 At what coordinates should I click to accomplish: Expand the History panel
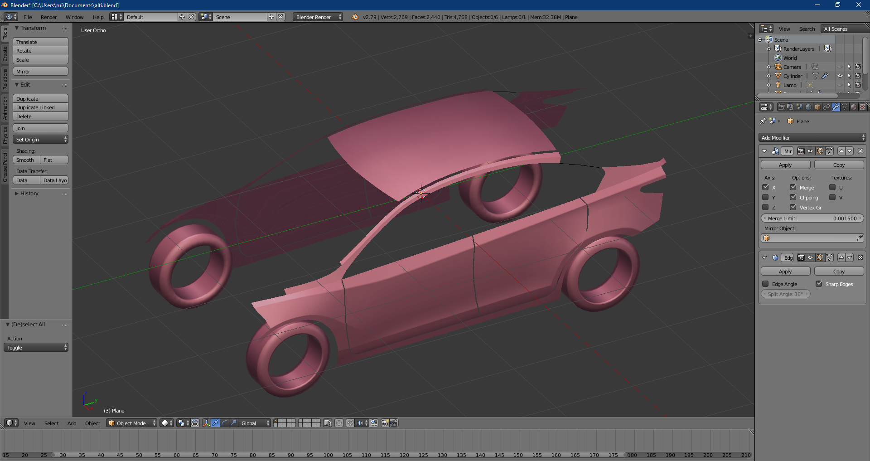pos(29,194)
